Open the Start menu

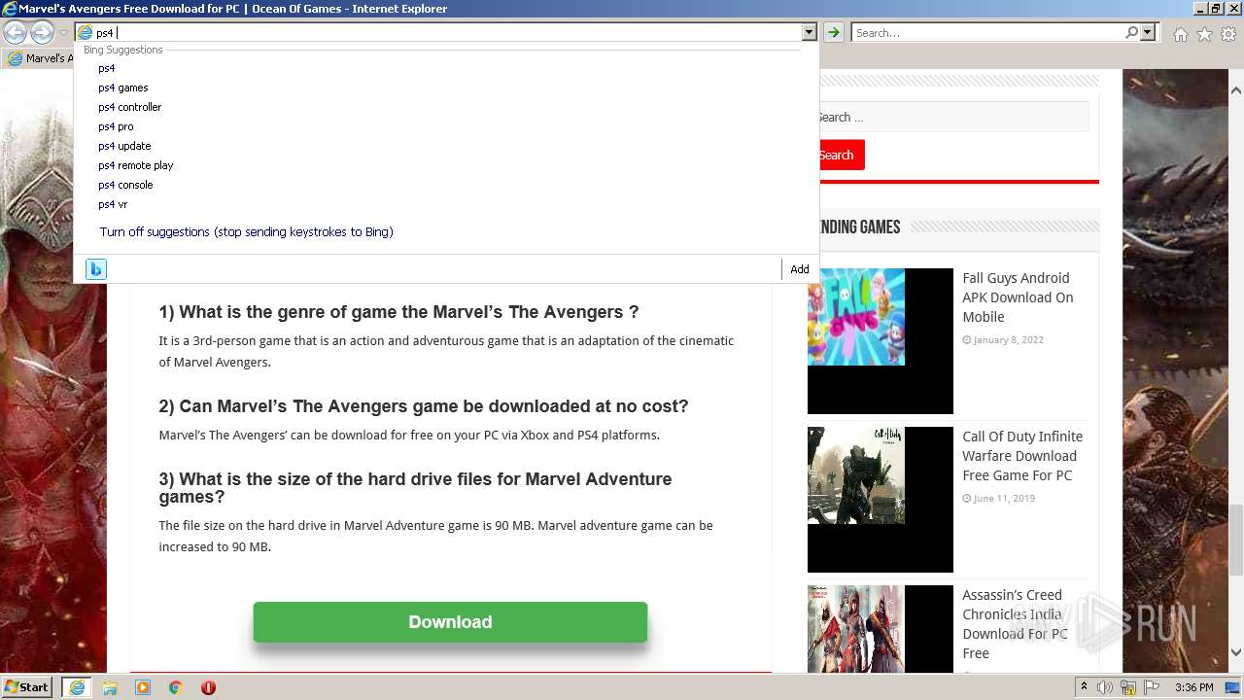[26, 687]
